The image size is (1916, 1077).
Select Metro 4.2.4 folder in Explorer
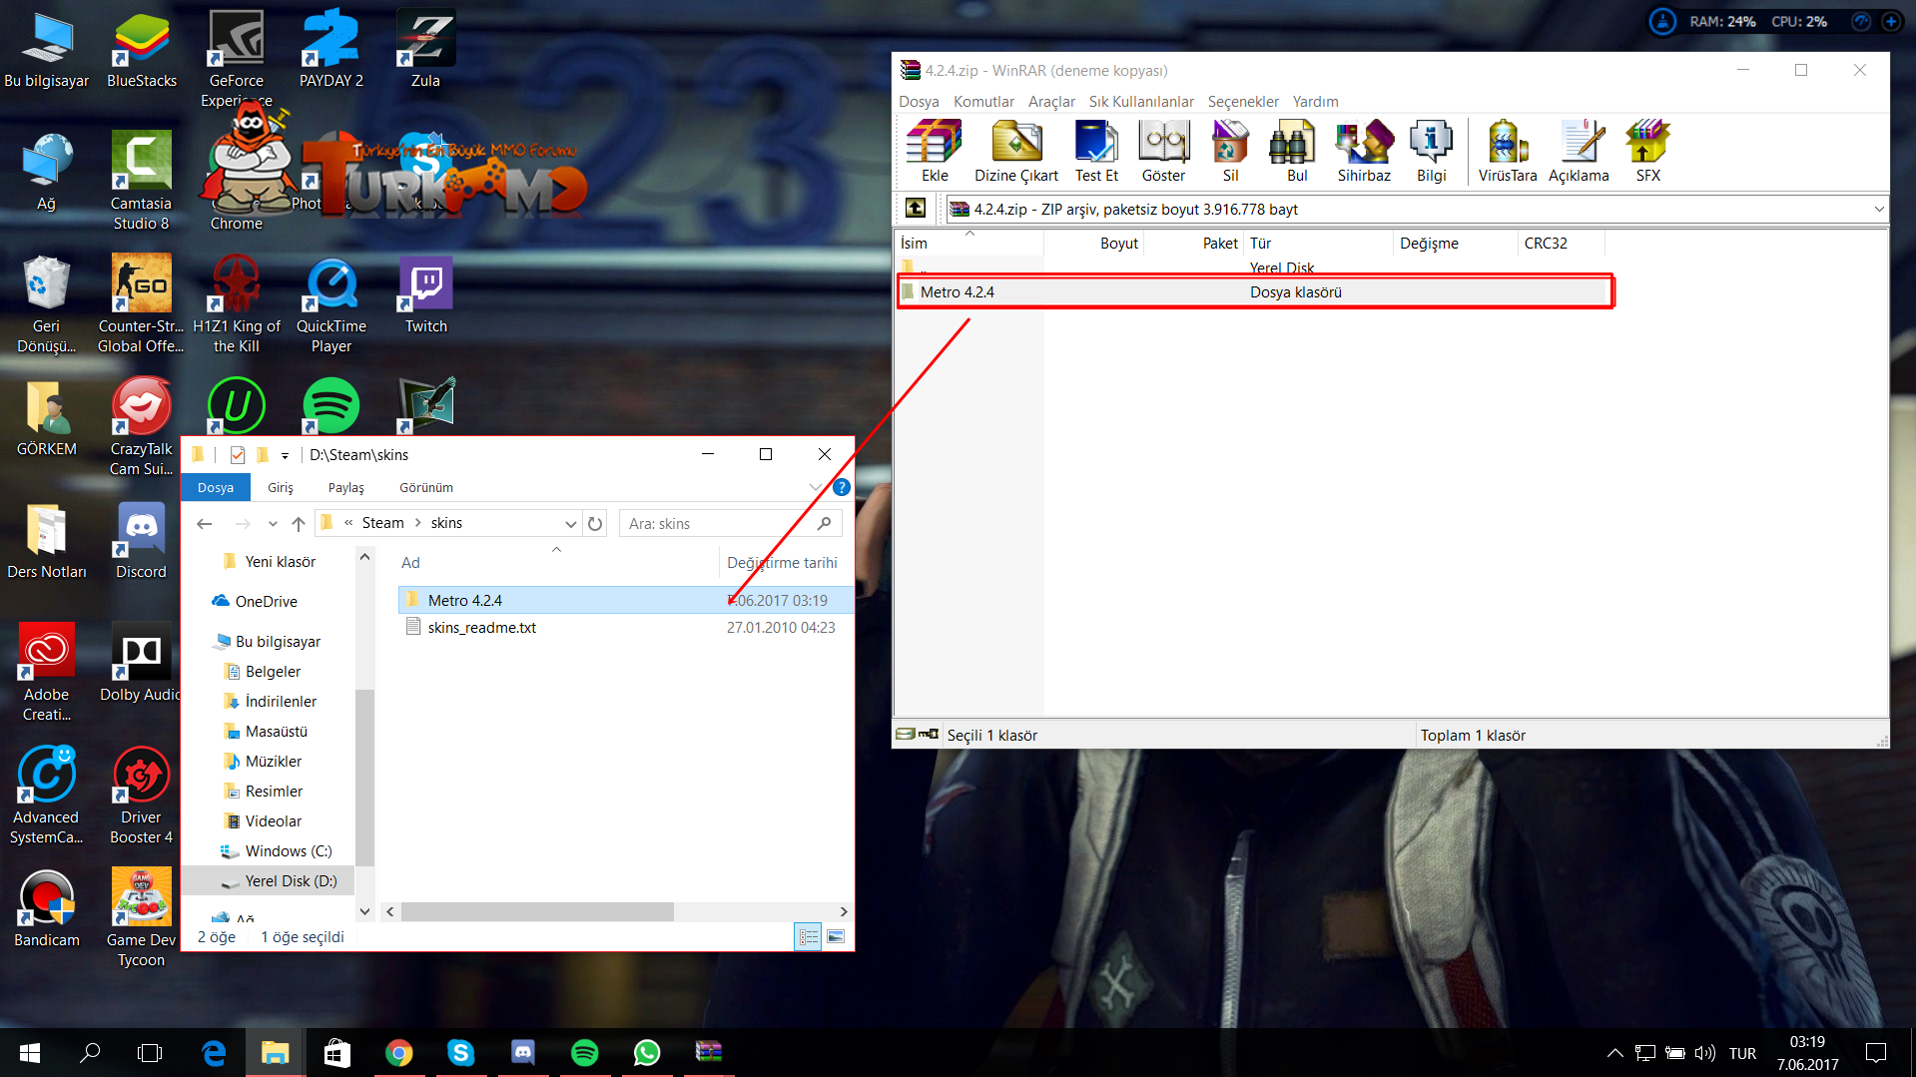pyautogui.click(x=625, y=600)
